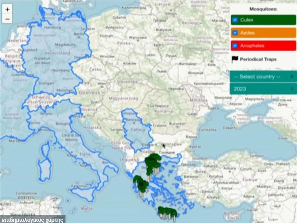
Task: Click the Periodical Traps legend label
Action: 258,59
